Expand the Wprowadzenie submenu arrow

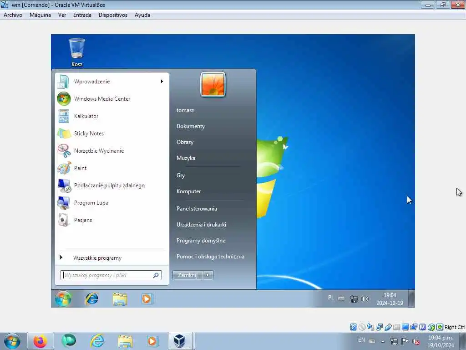pyautogui.click(x=162, y=81)
